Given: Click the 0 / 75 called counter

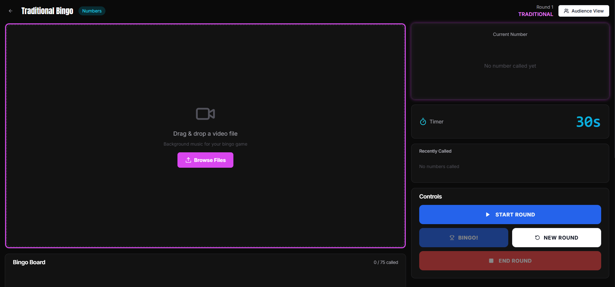Looking at the screenshot, I should tap(386, 262).
